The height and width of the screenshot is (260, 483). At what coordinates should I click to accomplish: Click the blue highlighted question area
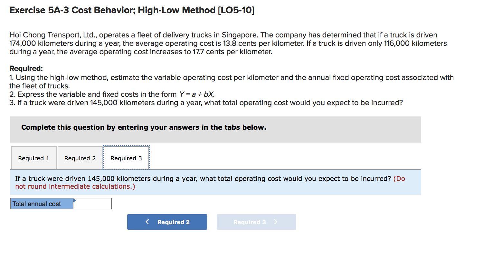pos(216,183)
